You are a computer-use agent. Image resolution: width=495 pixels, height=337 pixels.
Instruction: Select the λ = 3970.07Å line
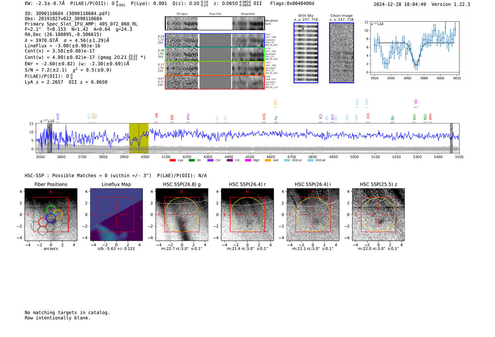[67, 40]
